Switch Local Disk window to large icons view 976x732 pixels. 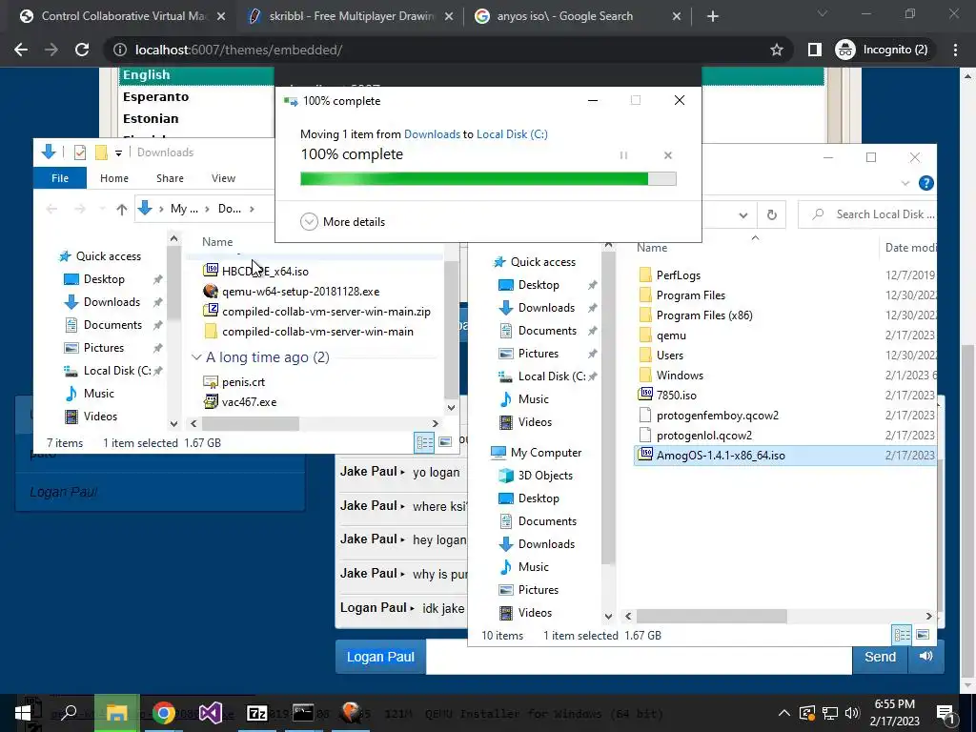click(x=923, y=635)
